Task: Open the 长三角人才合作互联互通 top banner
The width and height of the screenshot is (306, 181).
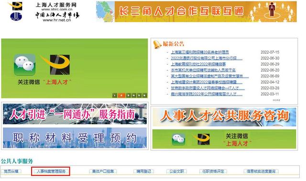Action: [x=197, y=11]
